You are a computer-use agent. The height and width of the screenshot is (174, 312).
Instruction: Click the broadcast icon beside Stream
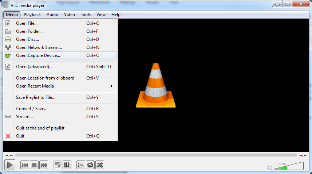tap(8, 117)
